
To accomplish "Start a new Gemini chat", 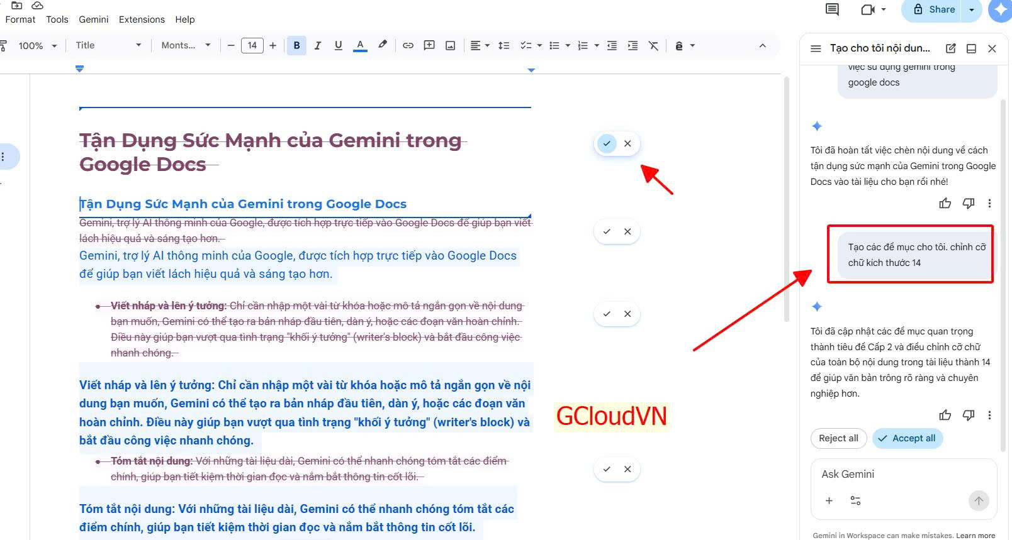I will click(x=951, y=48).
